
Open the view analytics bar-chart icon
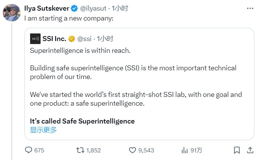pos(184,150)
